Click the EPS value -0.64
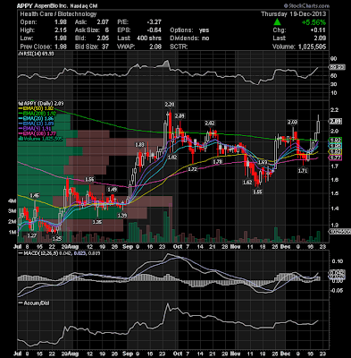Image resolution: width=351 pixels, height=358 pixels. pos(155,30)
